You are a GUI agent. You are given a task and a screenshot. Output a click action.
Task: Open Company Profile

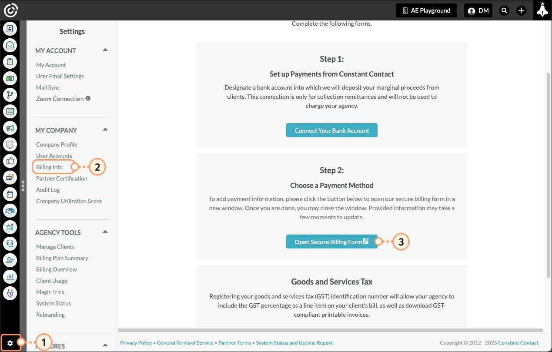[x=57, y=144]
